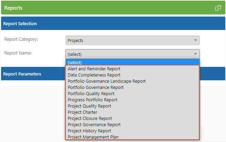The image size is (226, 142).
Task: Open the Report Category dropdown
Action: [x=132, y=40]
